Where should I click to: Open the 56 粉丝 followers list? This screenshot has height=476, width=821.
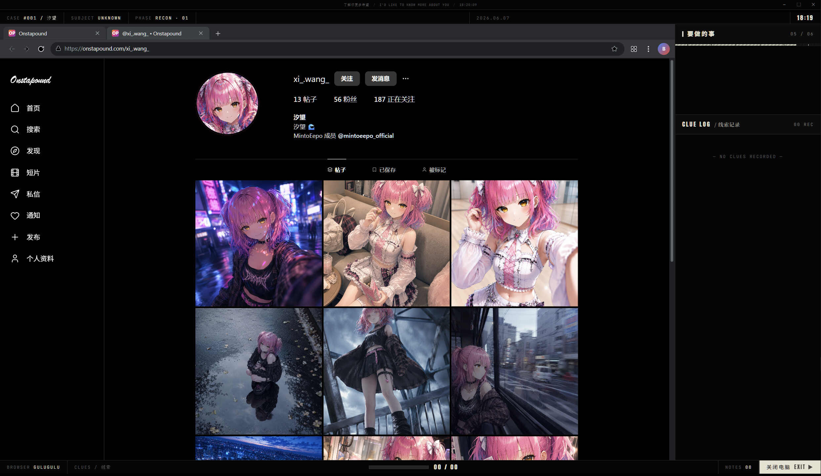pos(345,99)
